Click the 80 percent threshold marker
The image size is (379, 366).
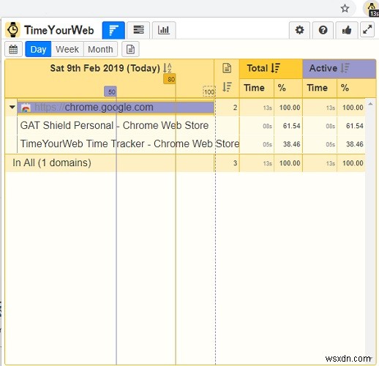coord(170,79)
